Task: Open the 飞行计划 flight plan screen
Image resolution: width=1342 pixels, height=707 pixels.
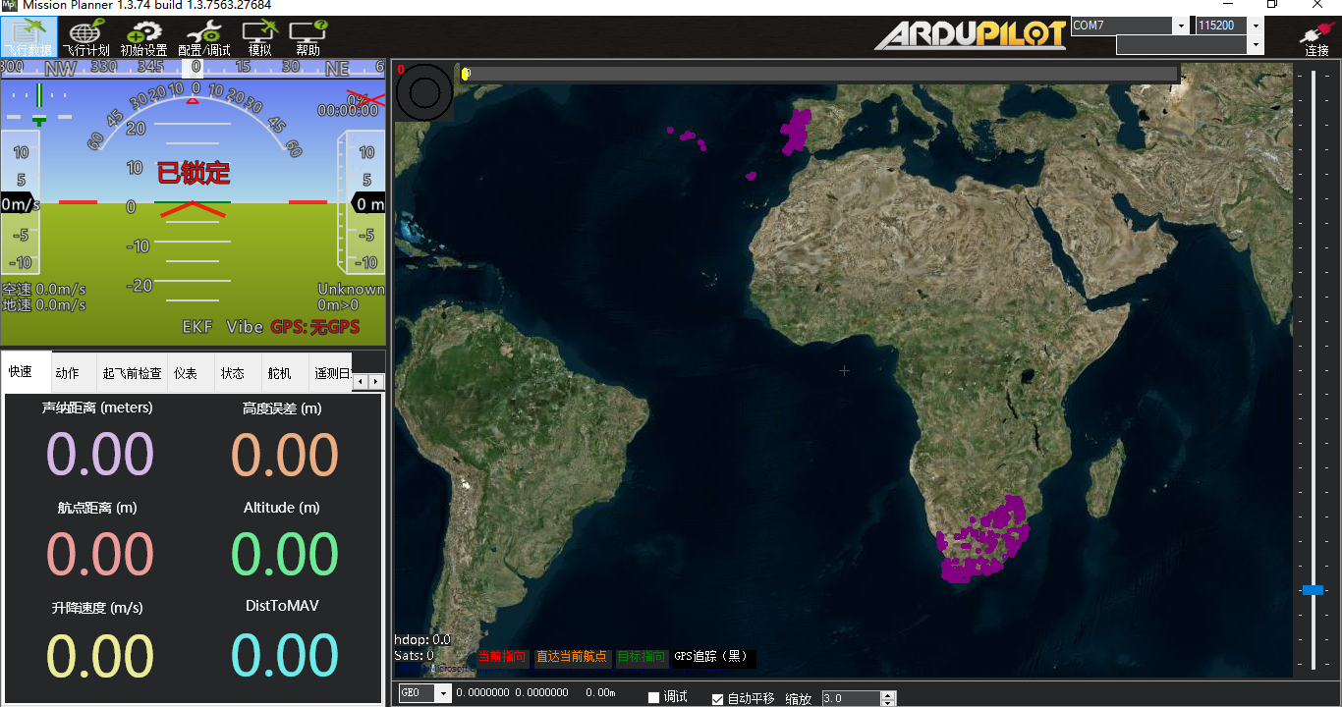Action: point(85,38)
